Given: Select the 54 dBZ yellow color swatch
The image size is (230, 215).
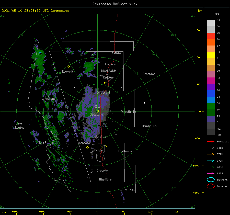Looking at the screenshot, I should pyautogui.click(x=211, y=55).
